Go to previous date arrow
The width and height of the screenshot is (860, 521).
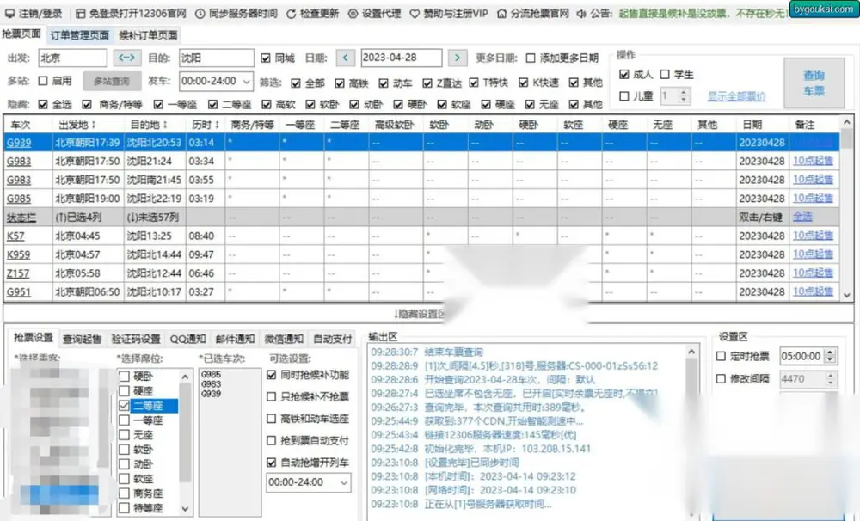click(345, 58)
